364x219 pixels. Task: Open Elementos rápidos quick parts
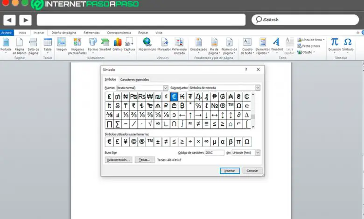pos(263,46)
